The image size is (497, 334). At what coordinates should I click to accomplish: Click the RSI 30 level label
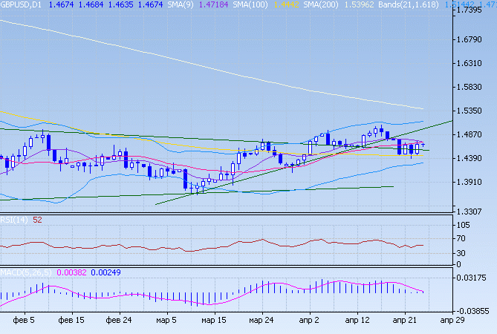[462, 253]
